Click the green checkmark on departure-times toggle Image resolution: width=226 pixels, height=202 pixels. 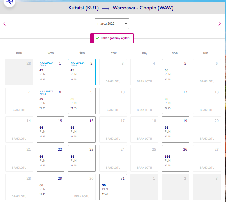click(x=97, y=38)
